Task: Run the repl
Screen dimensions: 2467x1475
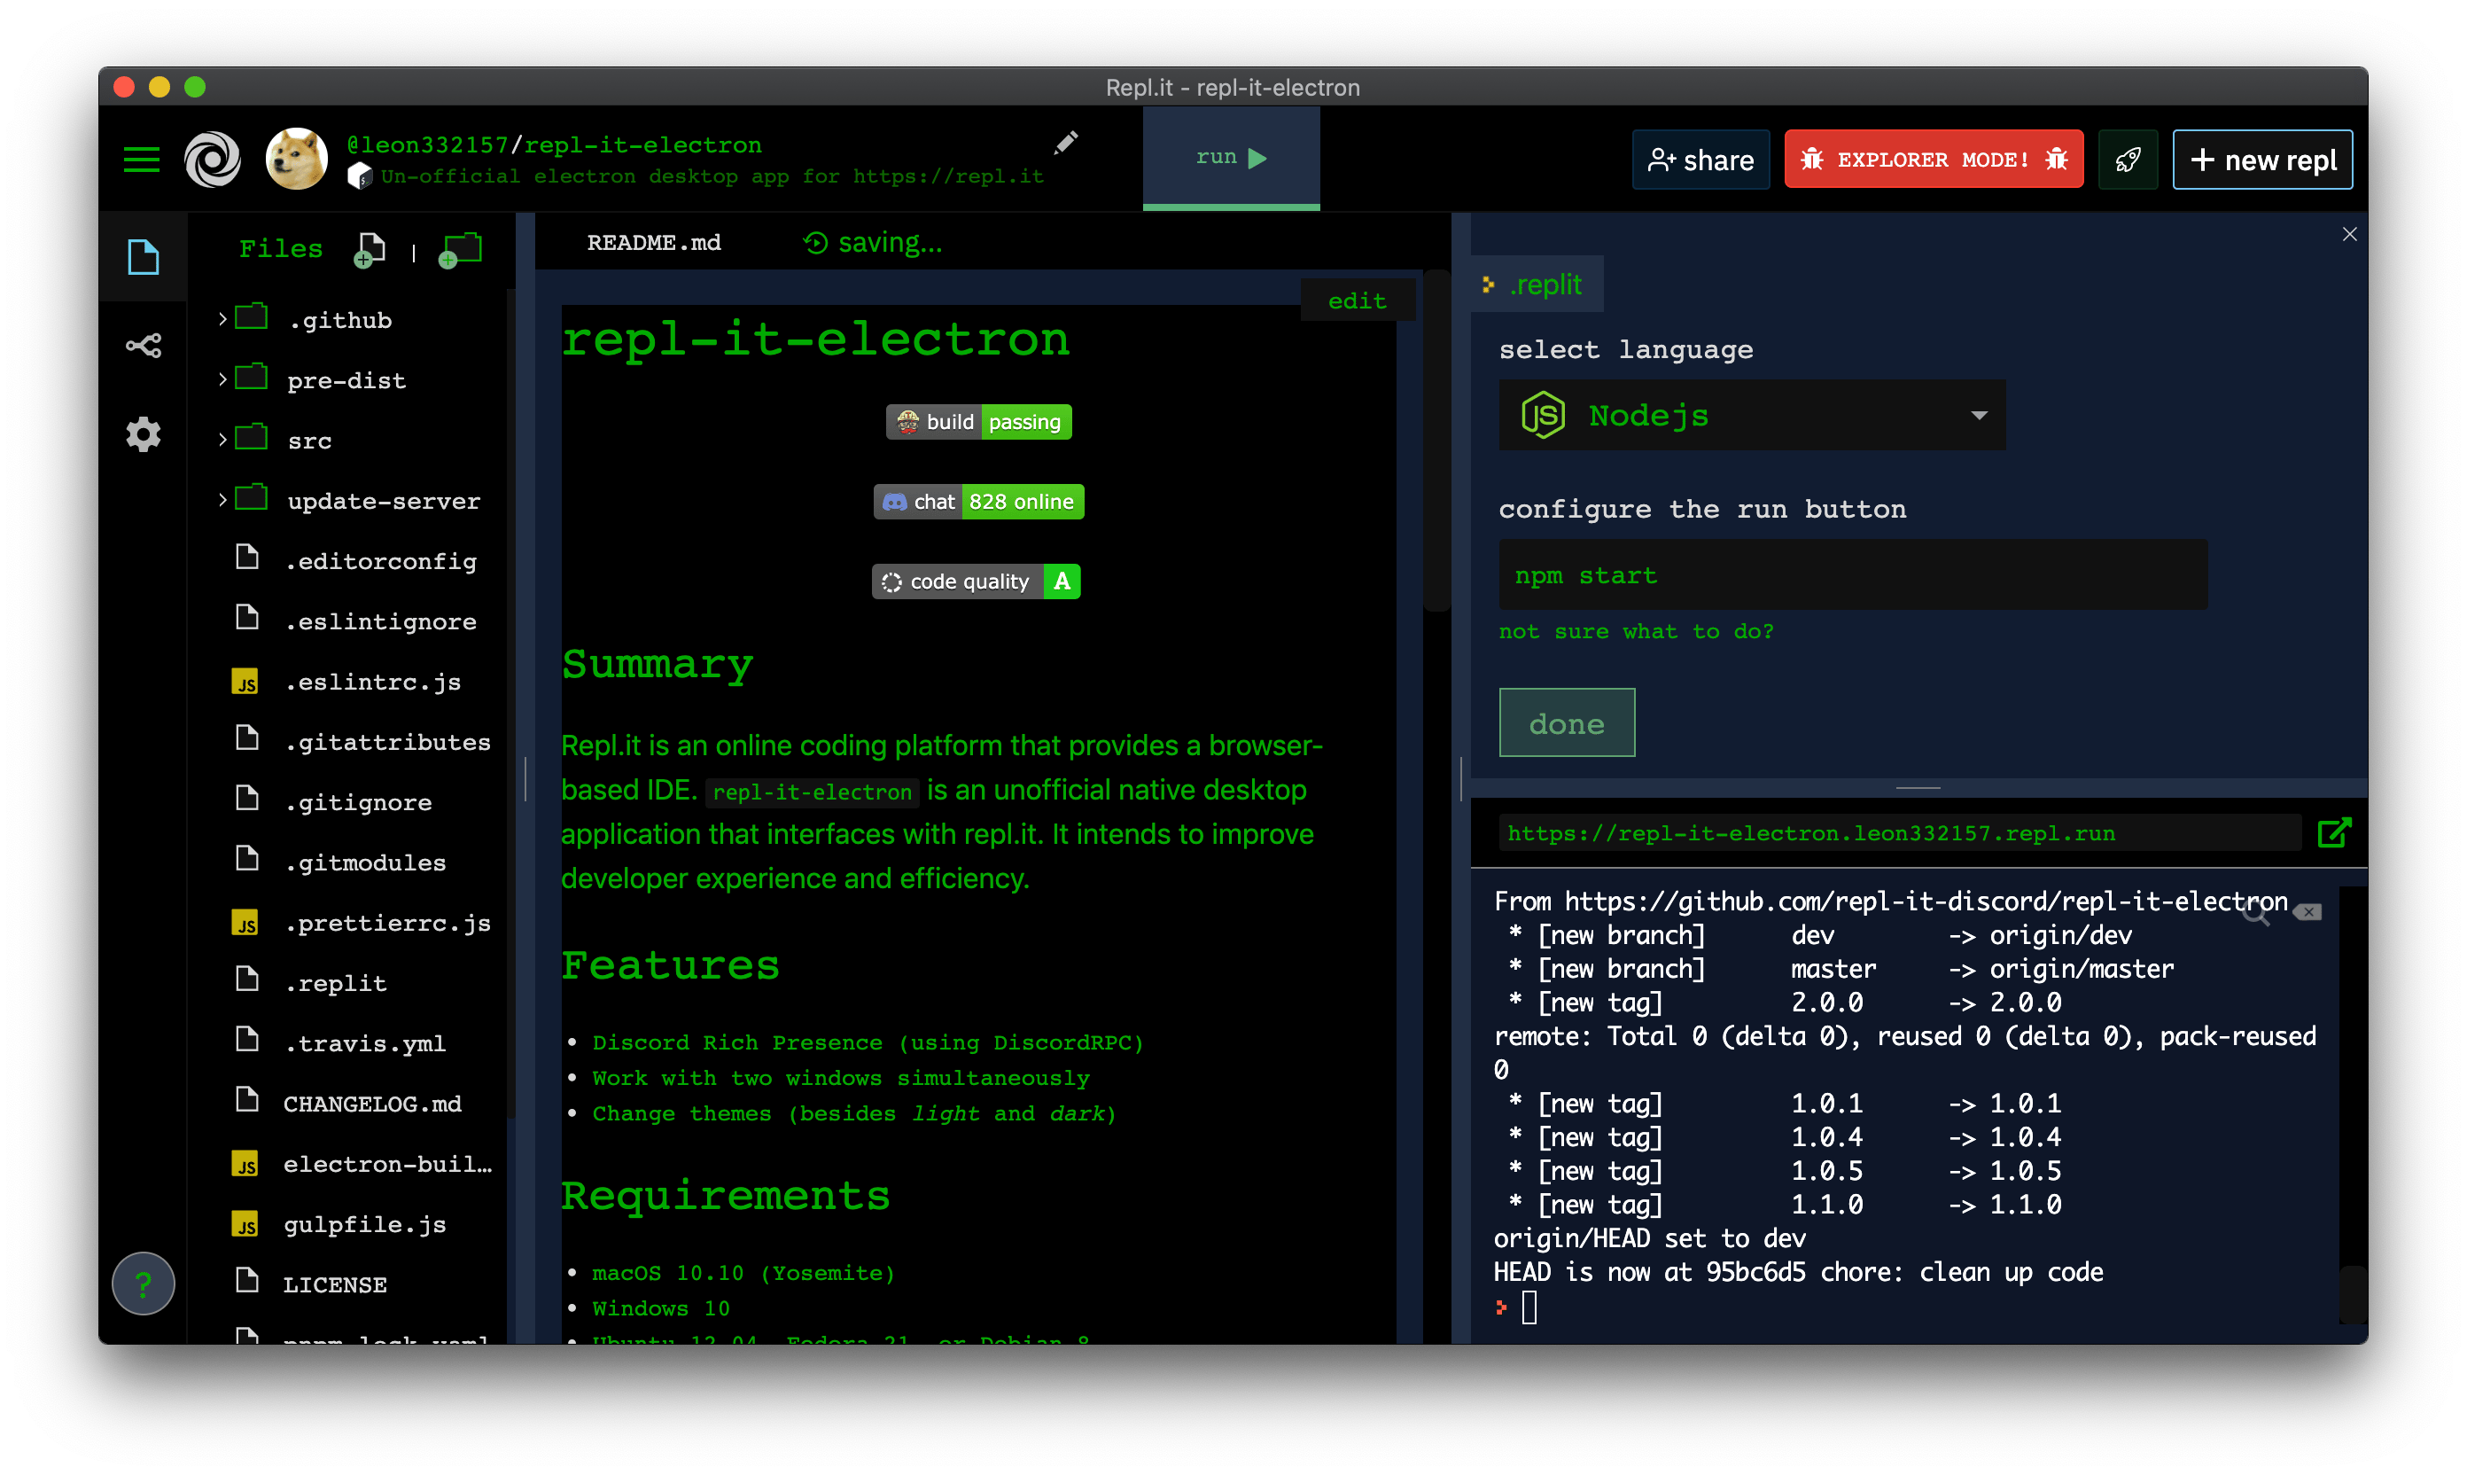Action: (x=1231, y=158)
